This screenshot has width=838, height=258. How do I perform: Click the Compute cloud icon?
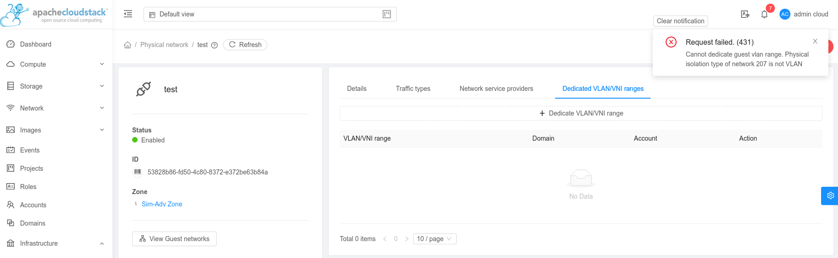point(11,64)
